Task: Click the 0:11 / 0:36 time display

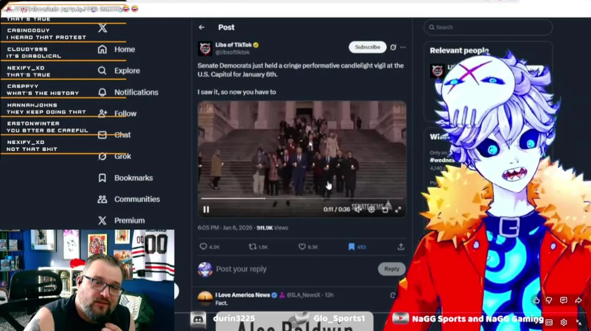Action: coord(336,209)
